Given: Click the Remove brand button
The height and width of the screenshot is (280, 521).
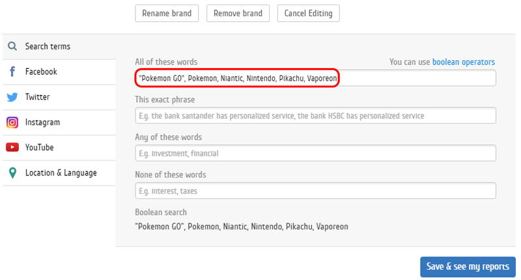Looking at the screenshot, I should click(x=238, y=14).
